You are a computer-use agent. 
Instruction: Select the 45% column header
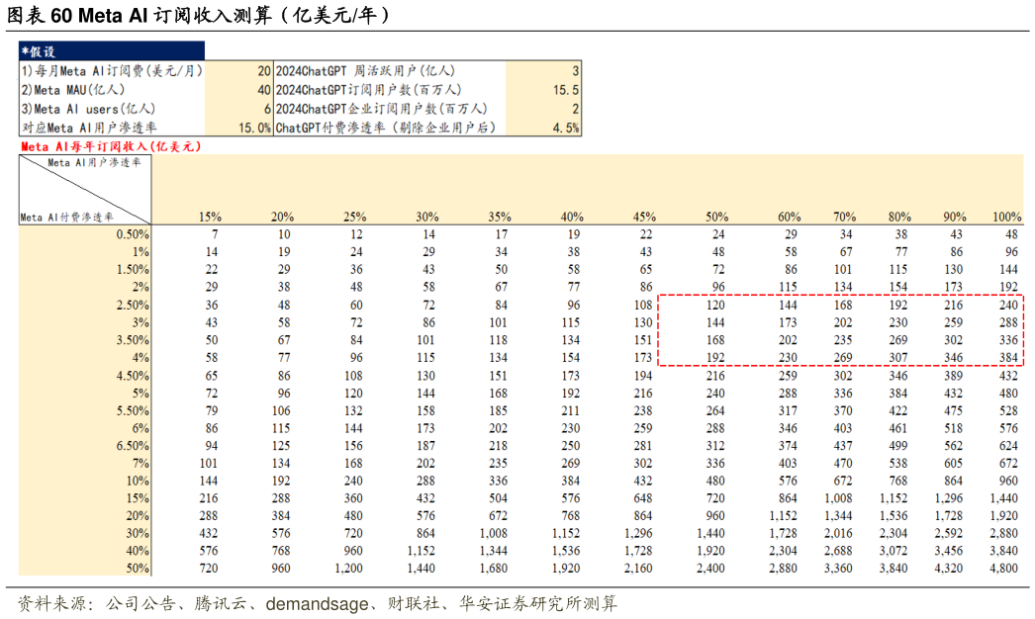coord(644,217)
